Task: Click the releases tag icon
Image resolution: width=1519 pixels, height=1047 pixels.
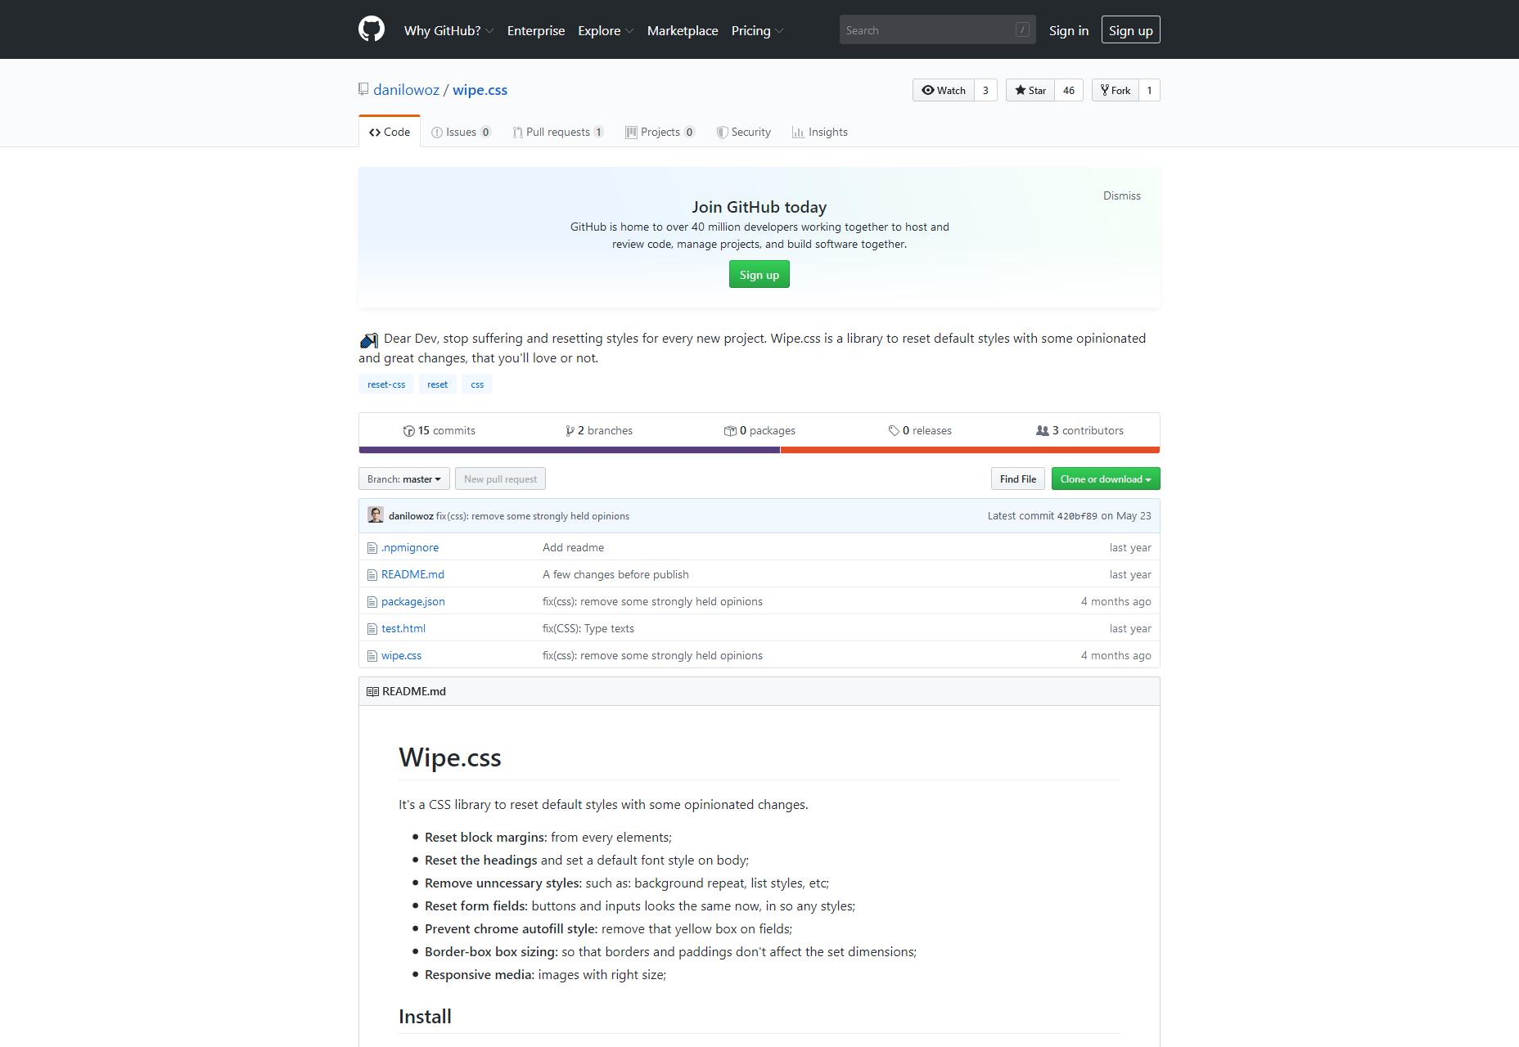Action: coord(894,431)
